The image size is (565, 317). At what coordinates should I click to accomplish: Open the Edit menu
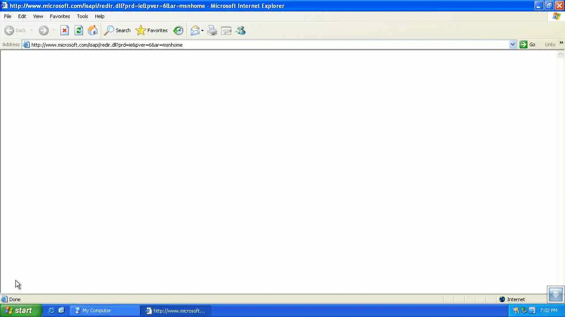22,16
